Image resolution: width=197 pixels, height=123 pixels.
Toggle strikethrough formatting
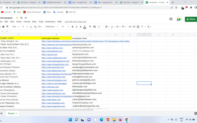click(81, 27)
